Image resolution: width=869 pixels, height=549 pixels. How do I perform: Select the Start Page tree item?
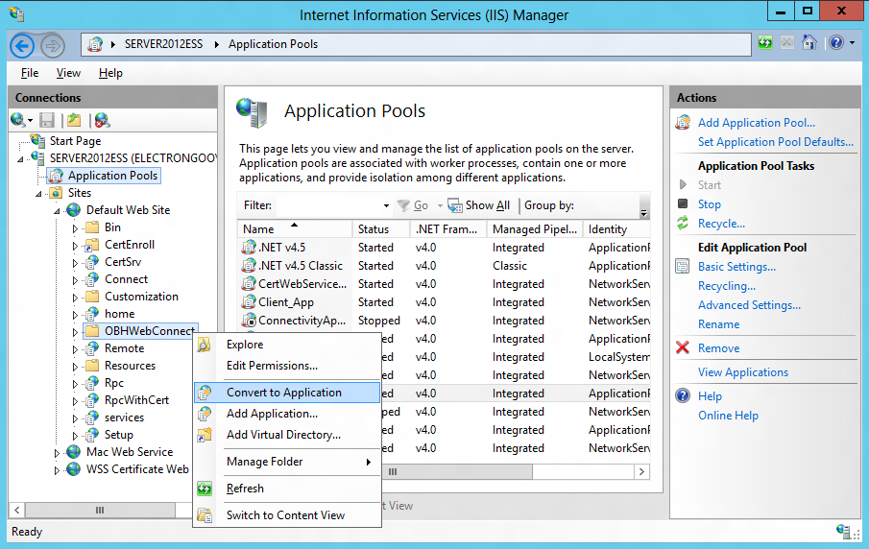tap(75, 141)
